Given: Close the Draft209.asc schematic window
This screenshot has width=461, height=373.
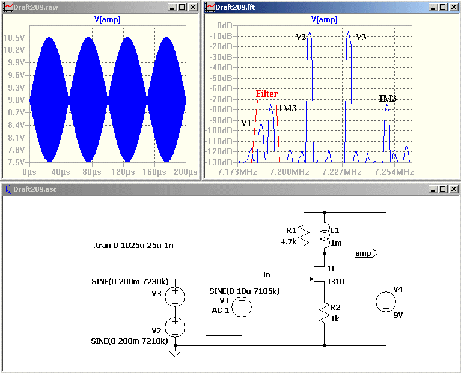Looking at the screenshot, I should point(453,189).
